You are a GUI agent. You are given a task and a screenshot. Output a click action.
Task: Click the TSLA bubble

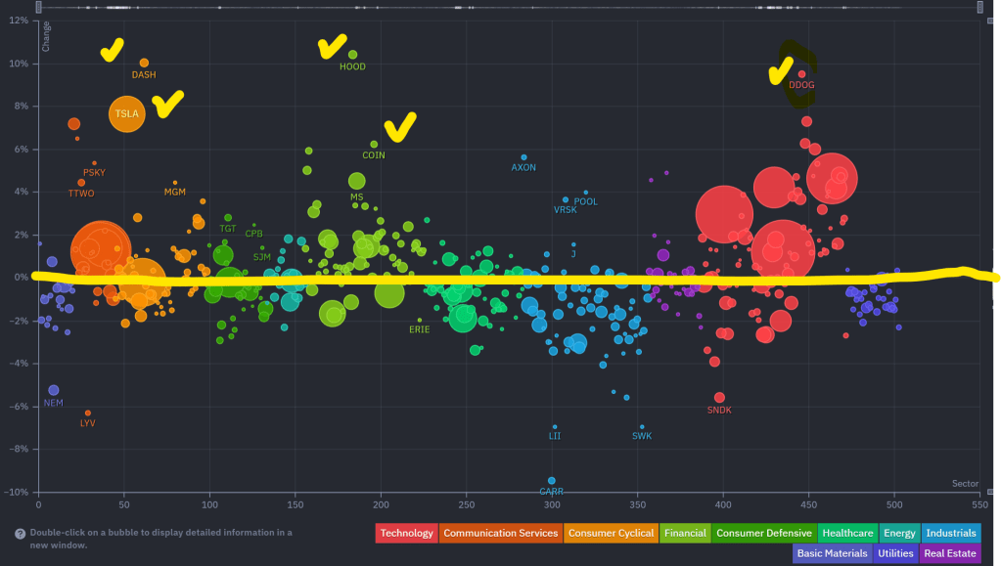126,113
